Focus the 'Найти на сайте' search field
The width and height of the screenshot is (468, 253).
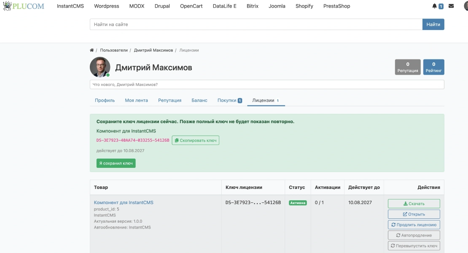256,24
